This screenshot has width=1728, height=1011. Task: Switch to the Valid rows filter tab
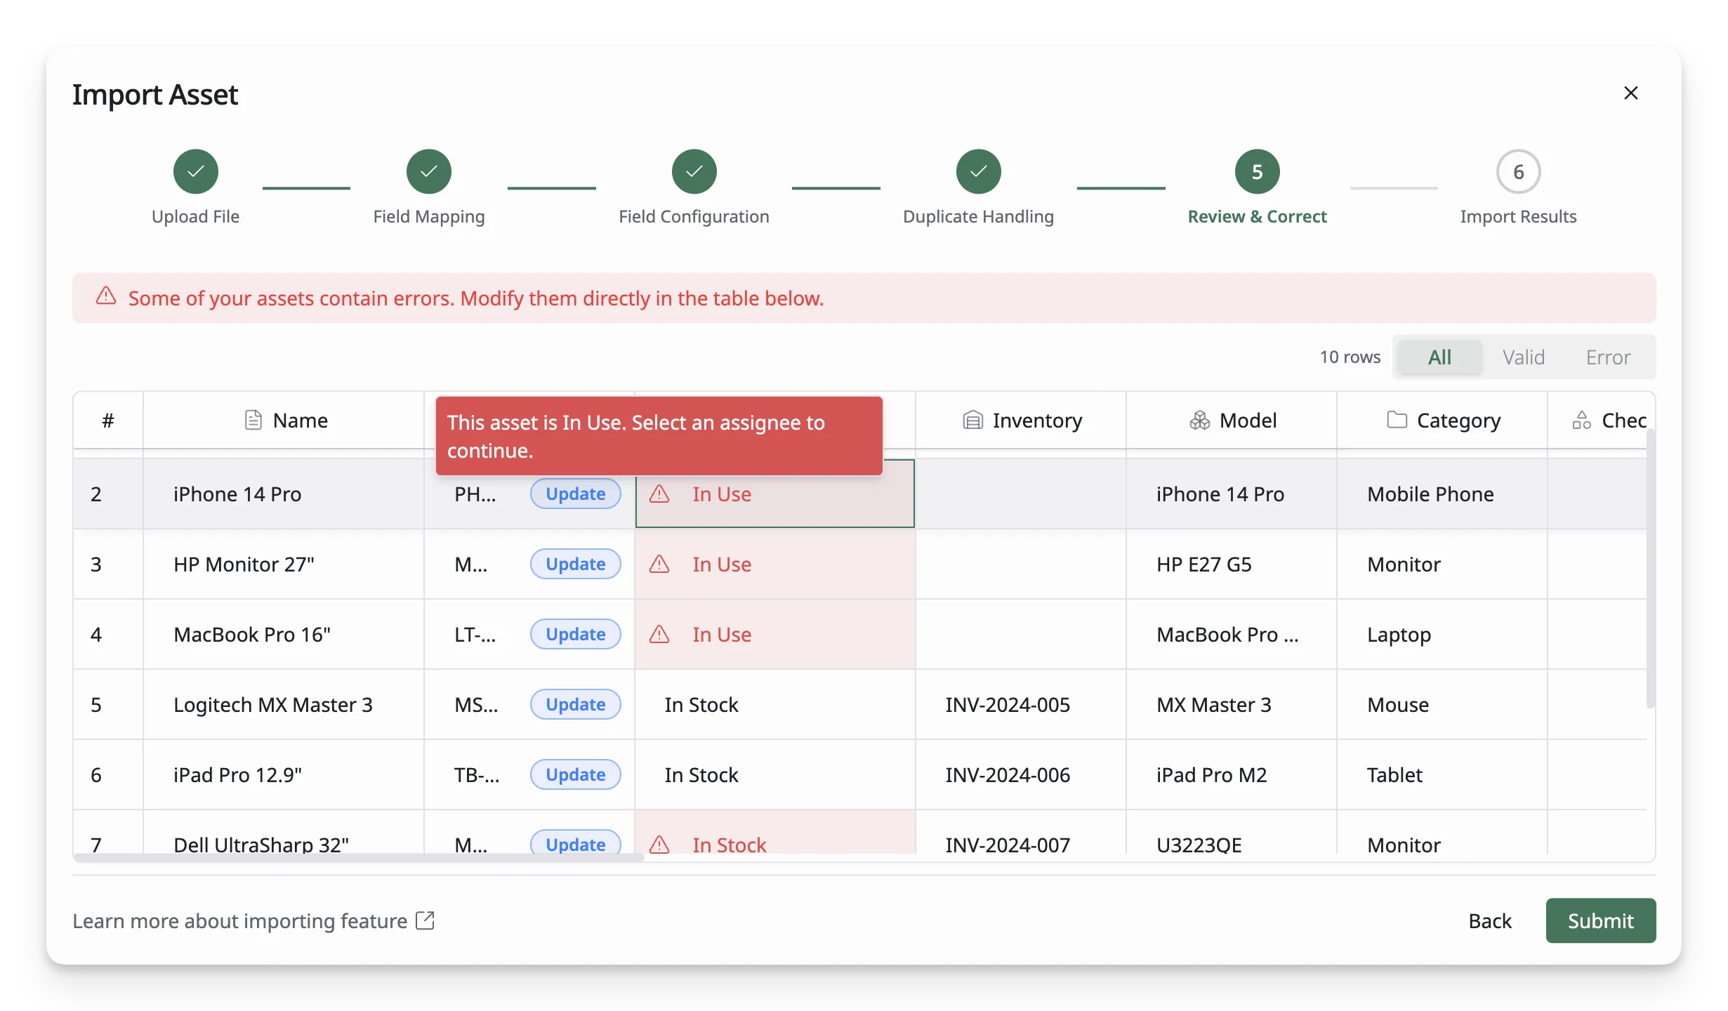pyautogui.click(x=1524, y=357)
